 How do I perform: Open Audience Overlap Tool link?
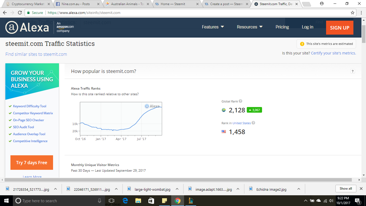point(29,134)
